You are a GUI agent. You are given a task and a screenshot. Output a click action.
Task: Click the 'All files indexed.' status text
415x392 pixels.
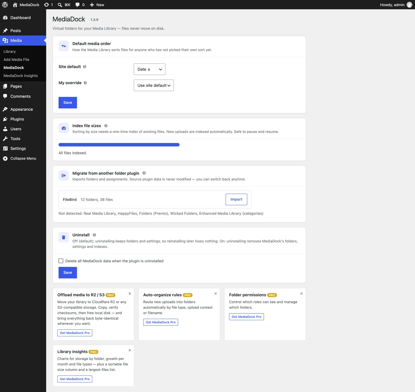[x=73, y=153]
